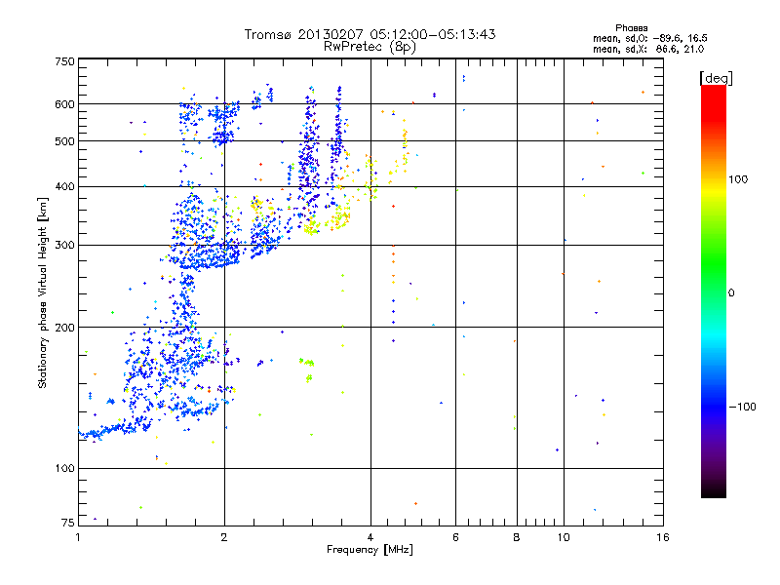Click the '200' y-axis tick label
The image size is (780, 585).
point(64,328)
